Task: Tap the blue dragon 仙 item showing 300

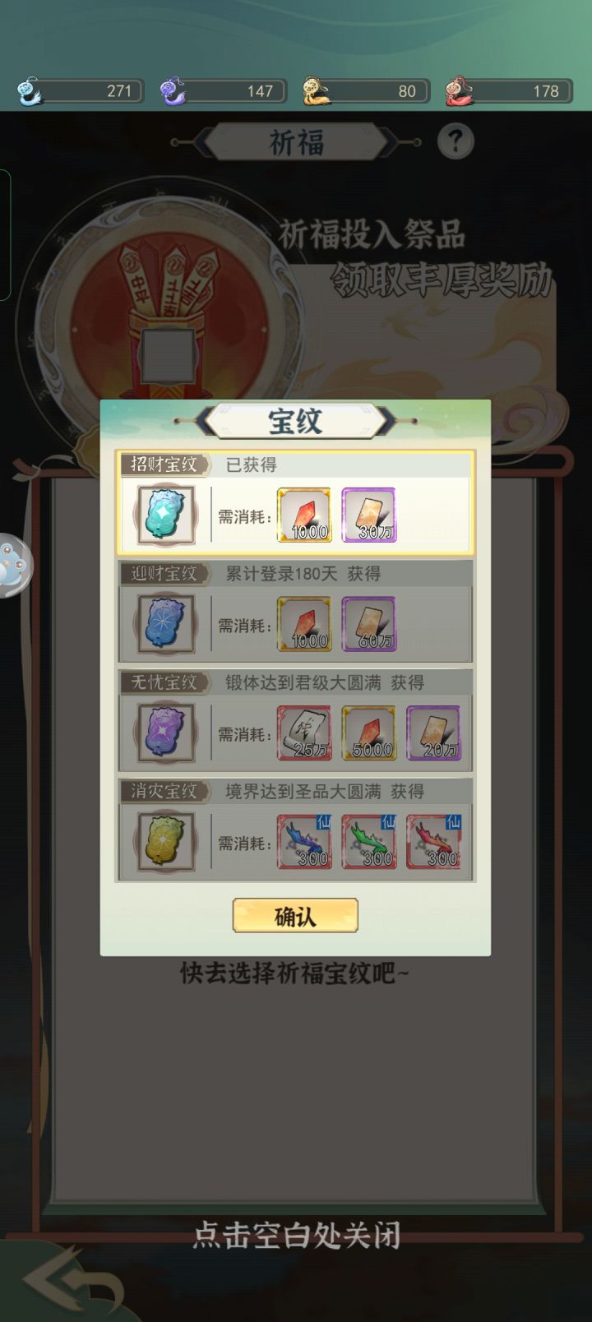Action: (x=304, y=842)
